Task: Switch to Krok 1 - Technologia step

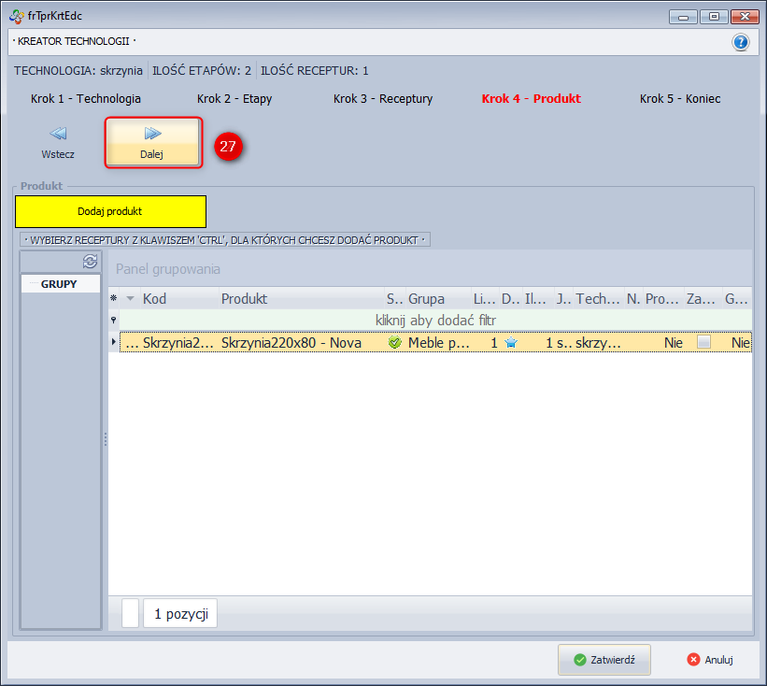Action: click(x=86, y=98)
